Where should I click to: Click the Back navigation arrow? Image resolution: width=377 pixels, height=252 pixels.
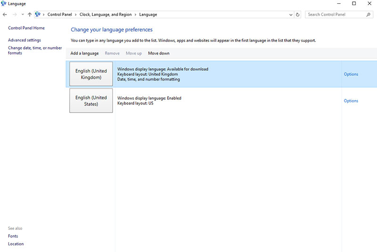(5, 15)
